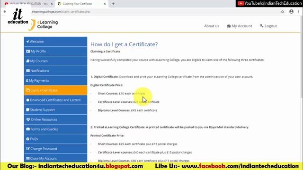Screen dimensions: 303x170
Task: Open My Account in header
Action: (x=240, y=26)
